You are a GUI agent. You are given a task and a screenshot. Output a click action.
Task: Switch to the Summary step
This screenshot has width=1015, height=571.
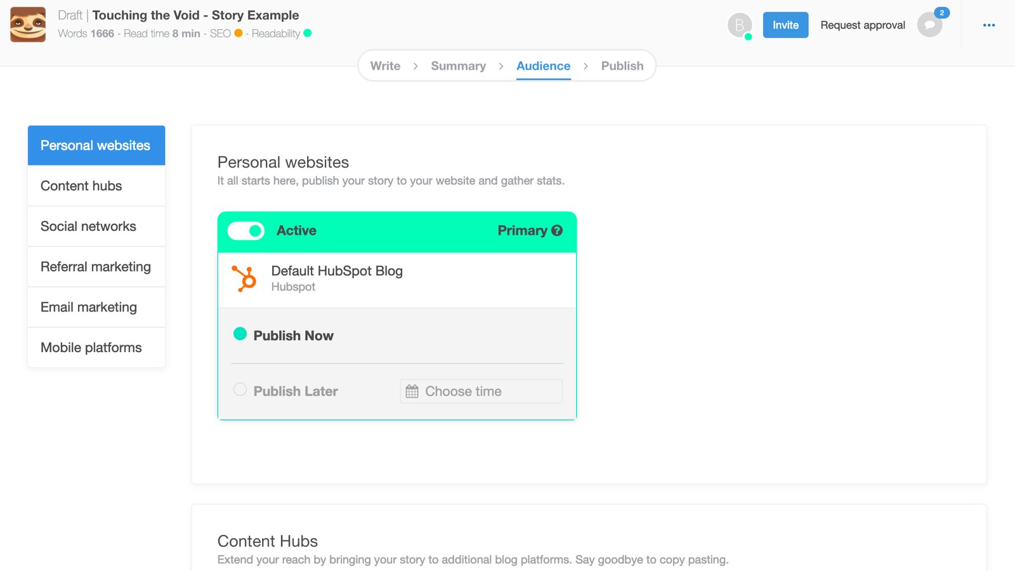458,65
